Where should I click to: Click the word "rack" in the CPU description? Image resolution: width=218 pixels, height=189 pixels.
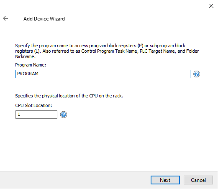(x=118, y=96)
